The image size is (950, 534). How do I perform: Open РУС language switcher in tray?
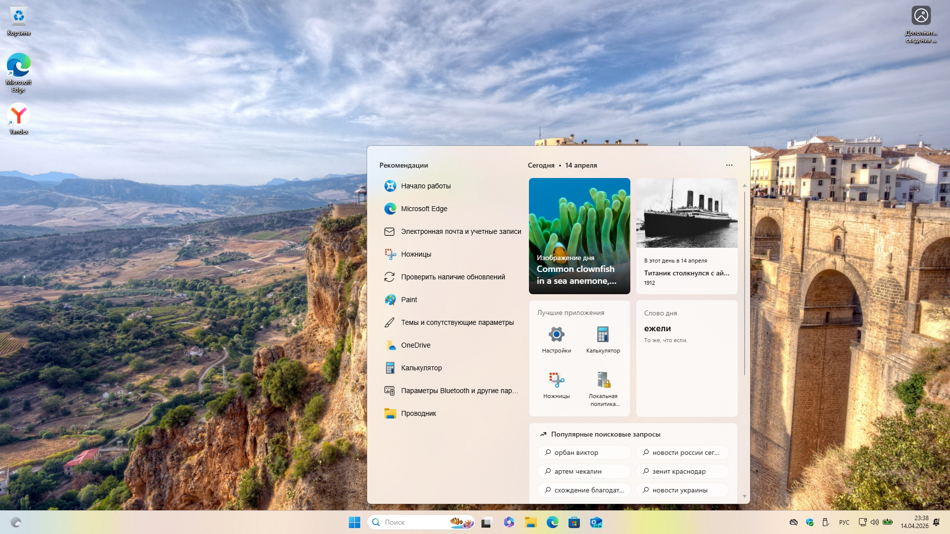[x=844, y=522]
